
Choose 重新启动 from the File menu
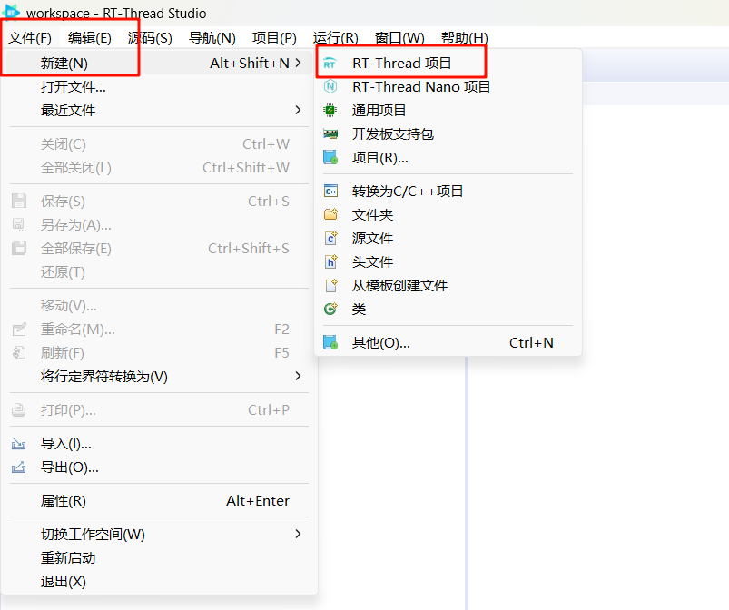tap(160, 557)
